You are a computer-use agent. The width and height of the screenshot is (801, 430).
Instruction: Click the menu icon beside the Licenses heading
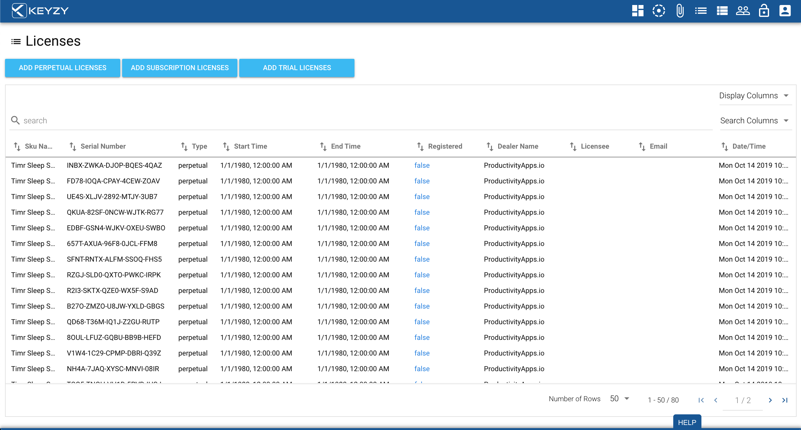coord(15,41)
